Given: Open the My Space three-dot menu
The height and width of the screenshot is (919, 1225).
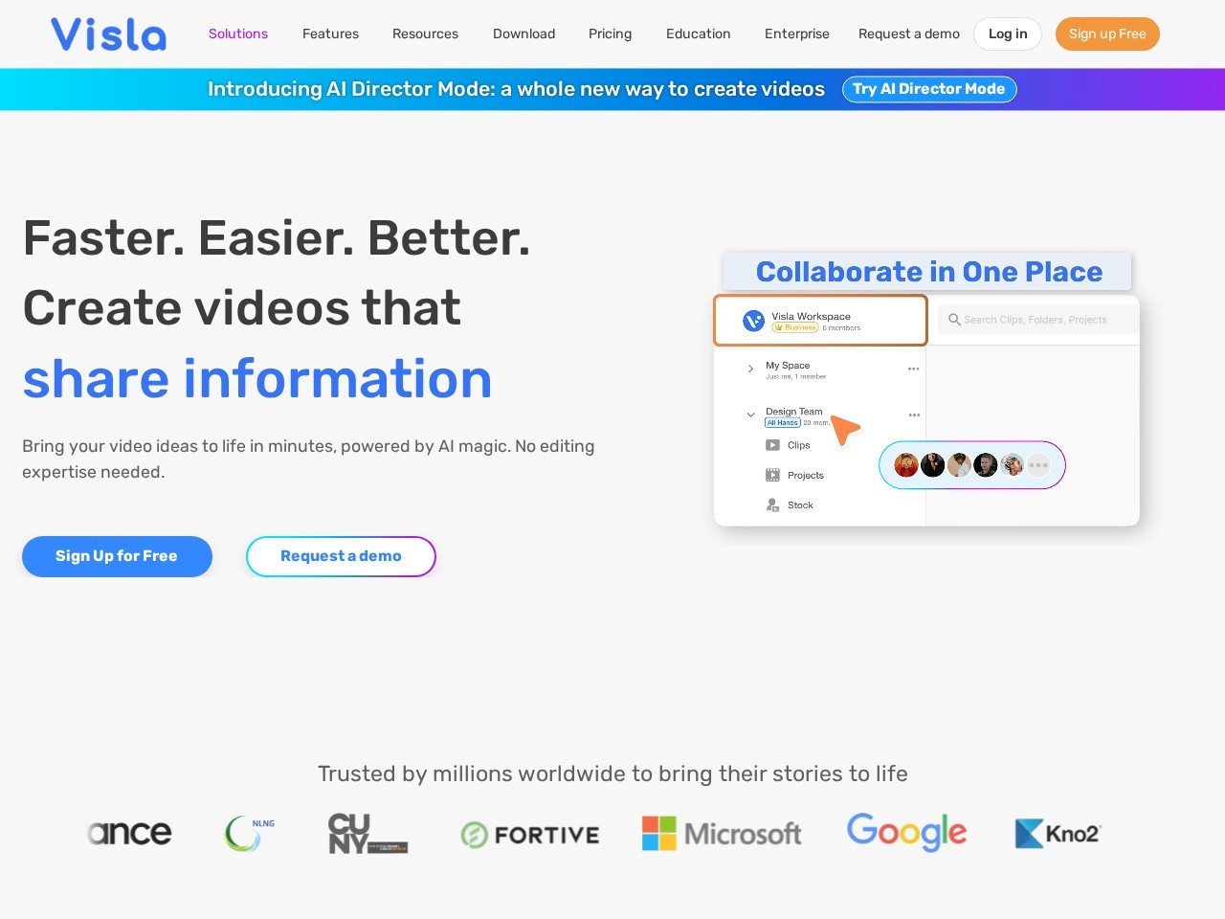Looking at the screenshot, I should (913, 369).
